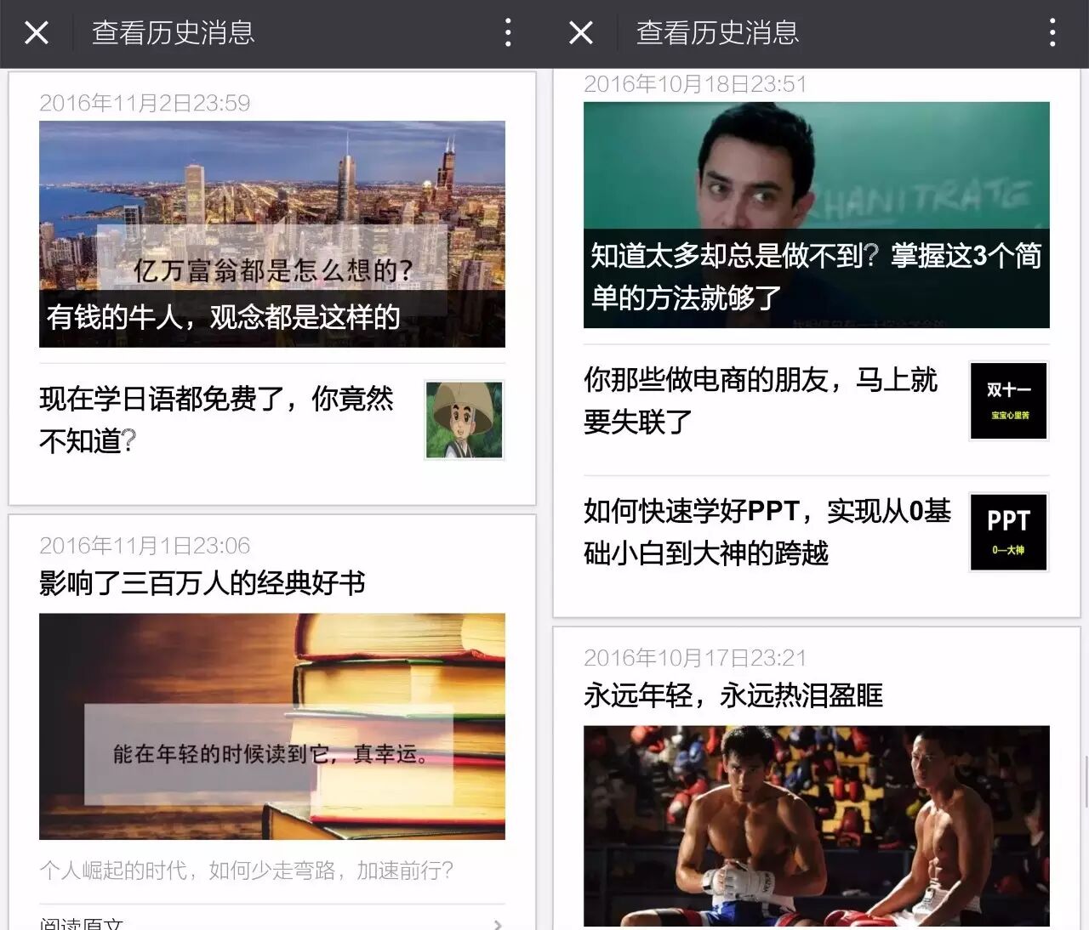Viewport: 1089px width, 930px height.
Task: Click the straw hat cartoon thumbnail
Action: pos(464,420)
